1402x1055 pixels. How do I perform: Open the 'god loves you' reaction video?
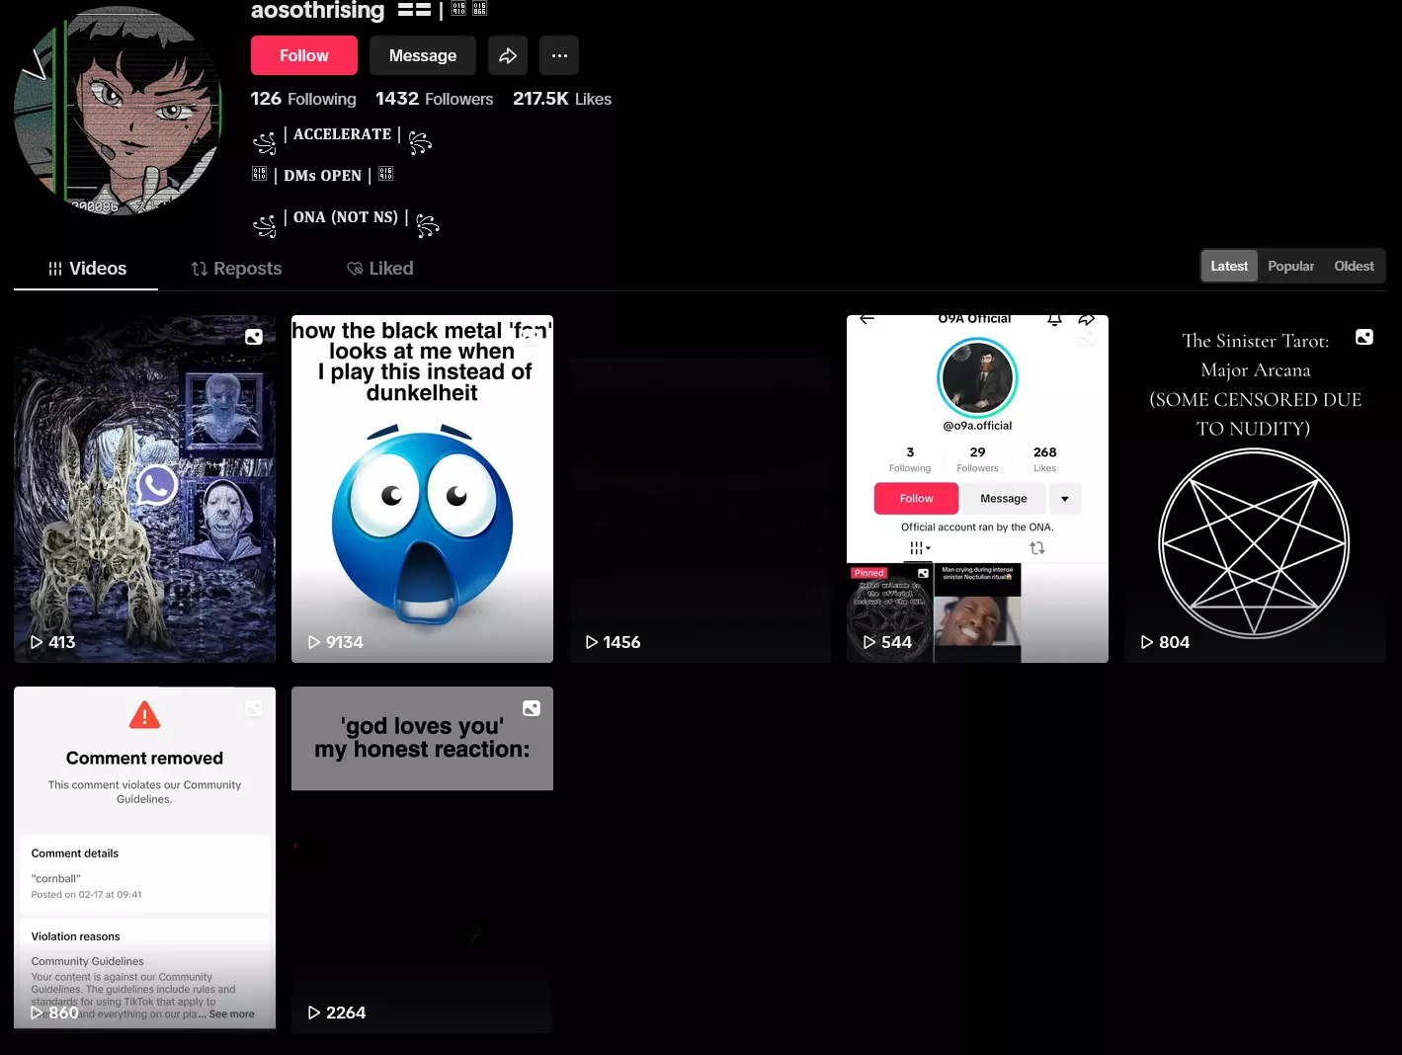coord(422,859)
